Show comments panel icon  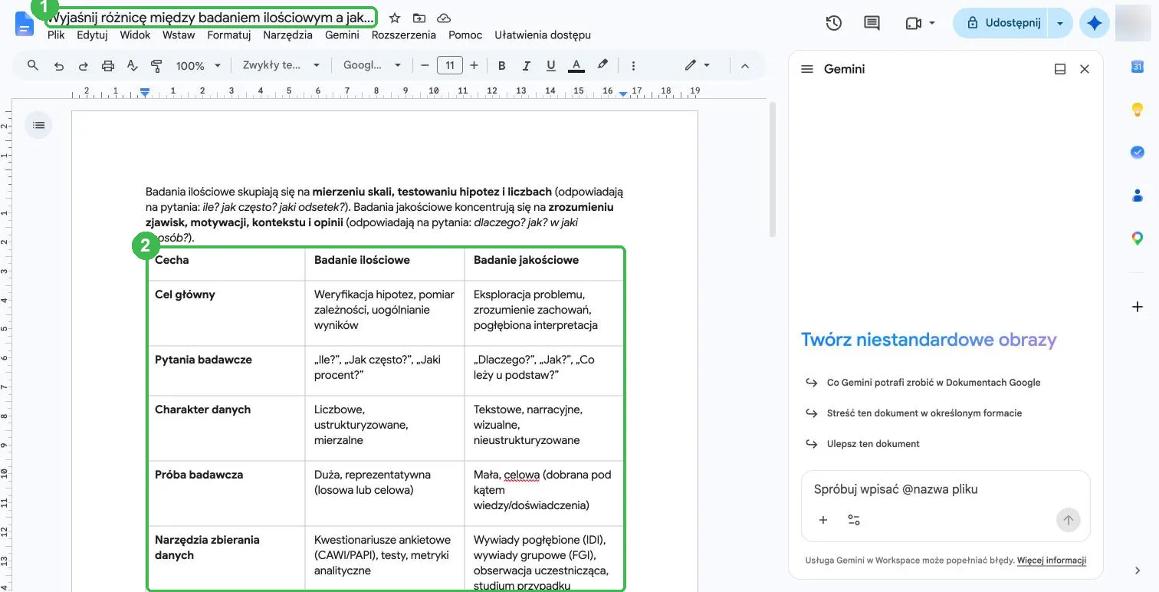tap(872, 23)
